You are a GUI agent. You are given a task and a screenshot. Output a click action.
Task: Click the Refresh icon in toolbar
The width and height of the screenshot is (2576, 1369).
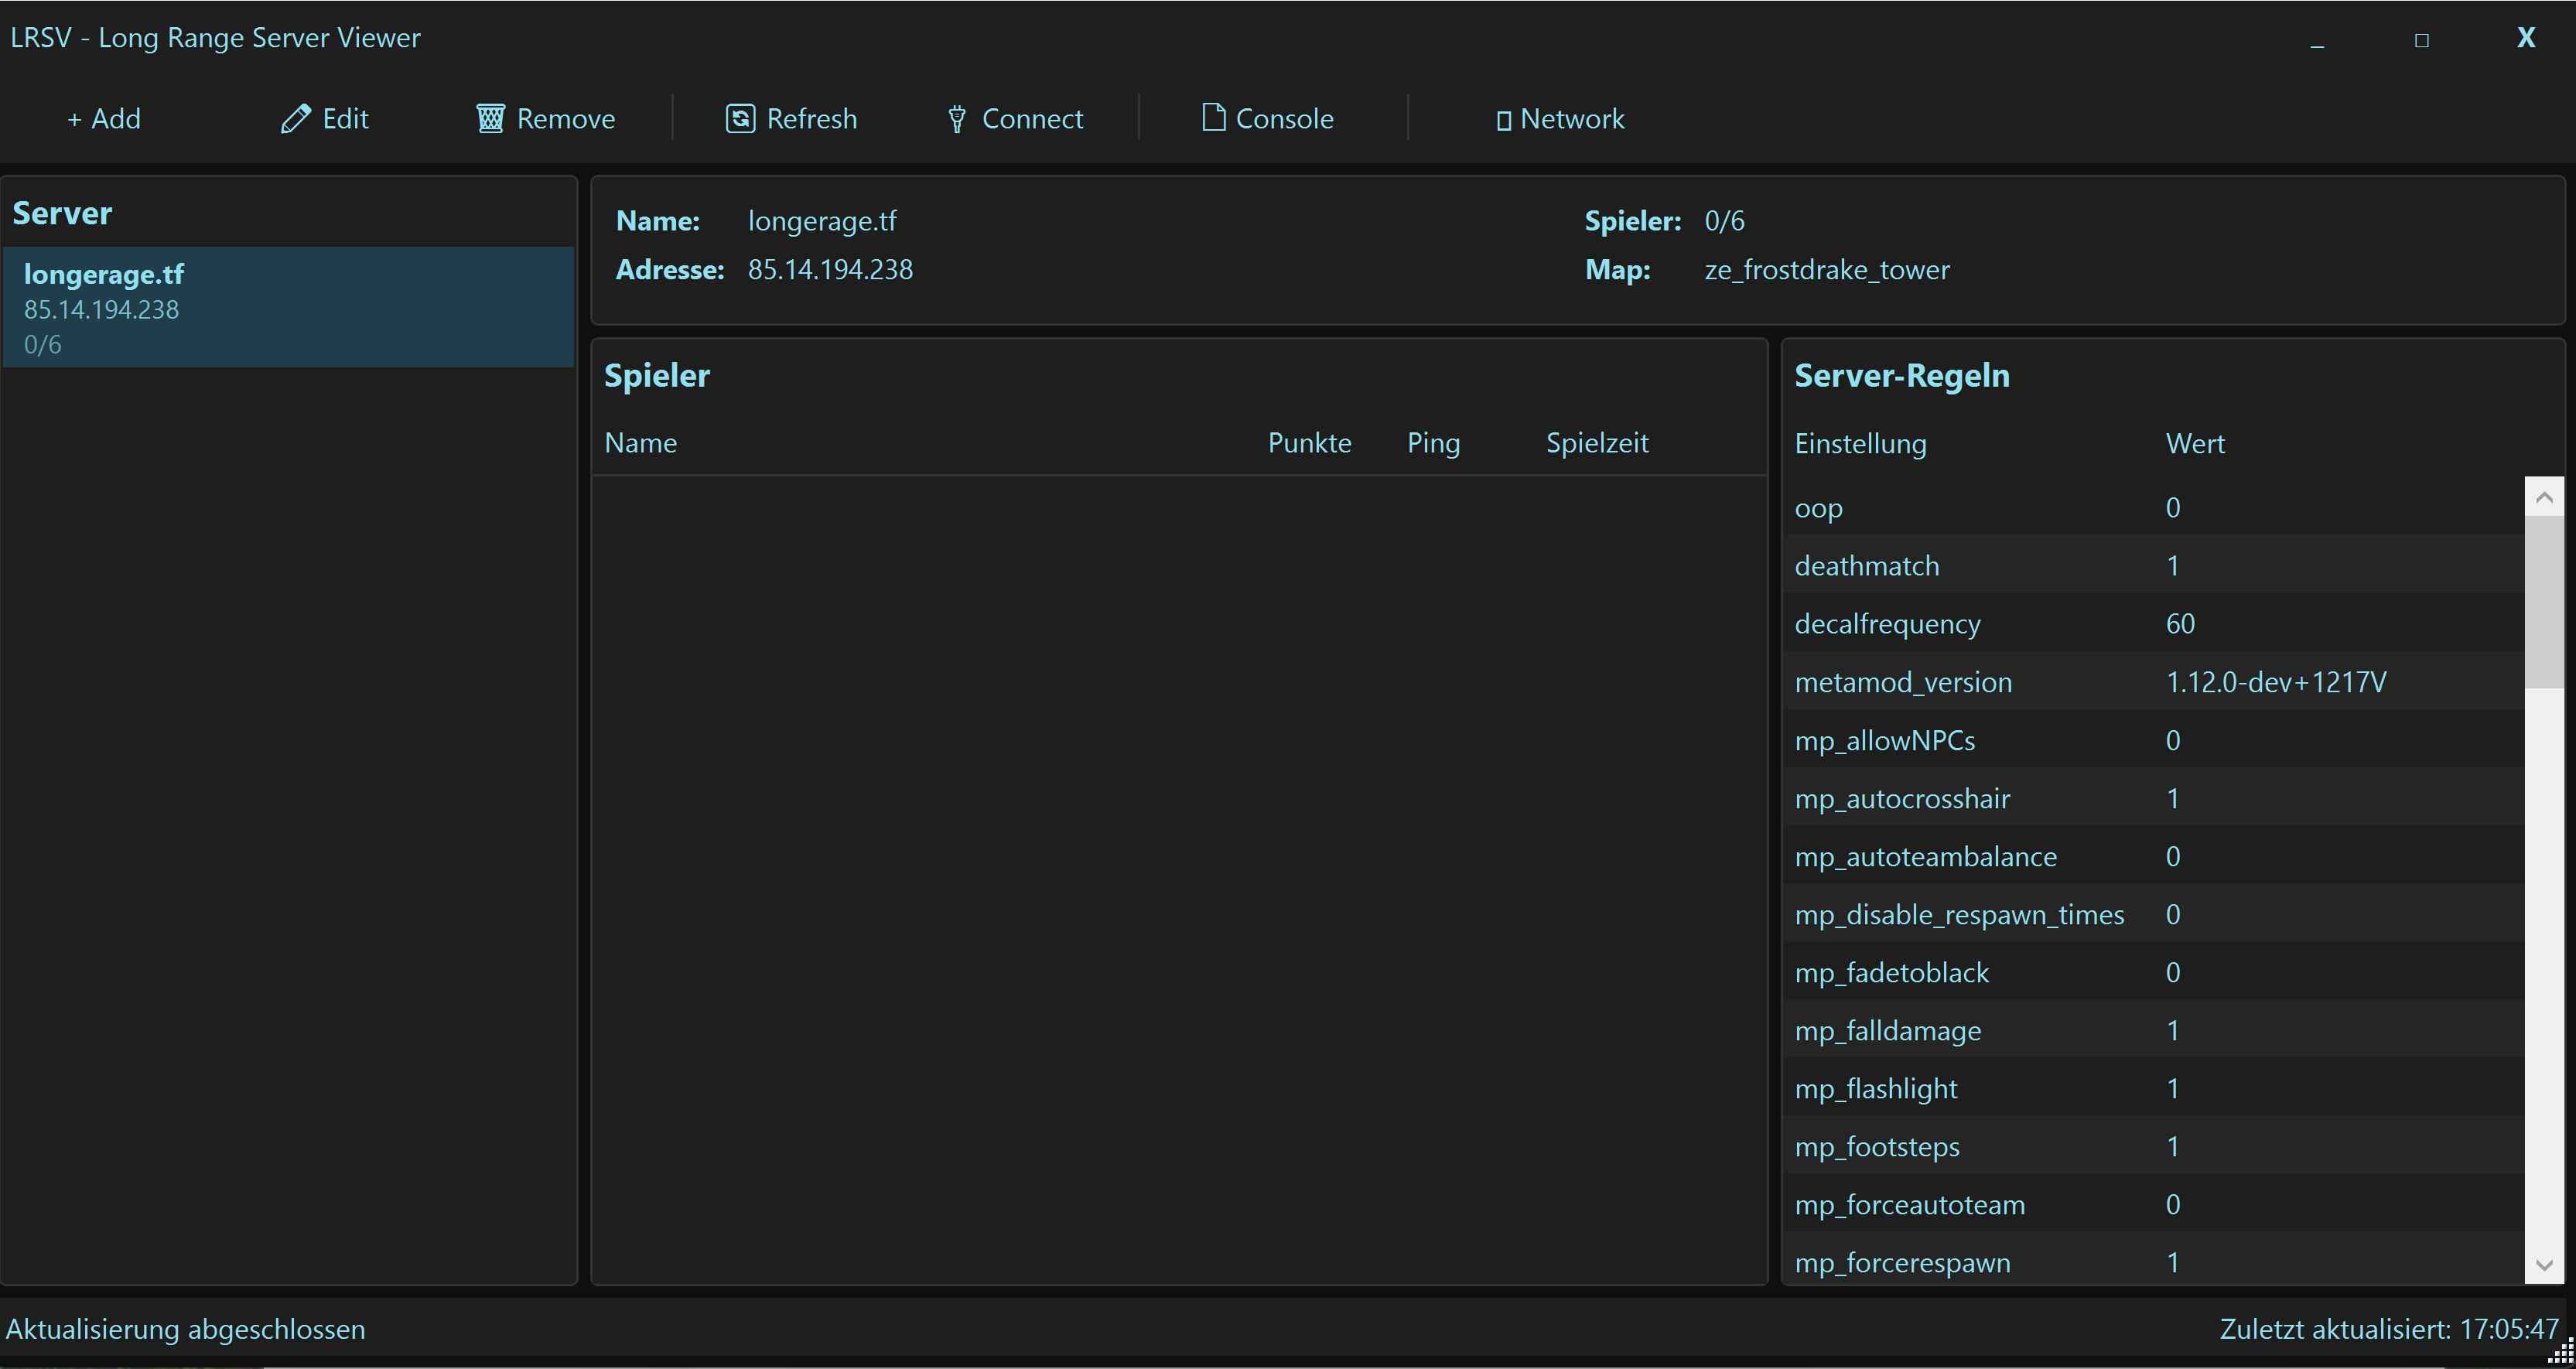(740, 119)
